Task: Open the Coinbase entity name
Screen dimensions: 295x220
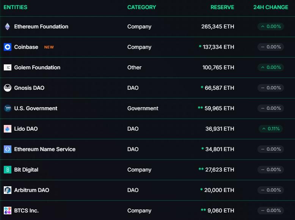Action: click(26, 47)
